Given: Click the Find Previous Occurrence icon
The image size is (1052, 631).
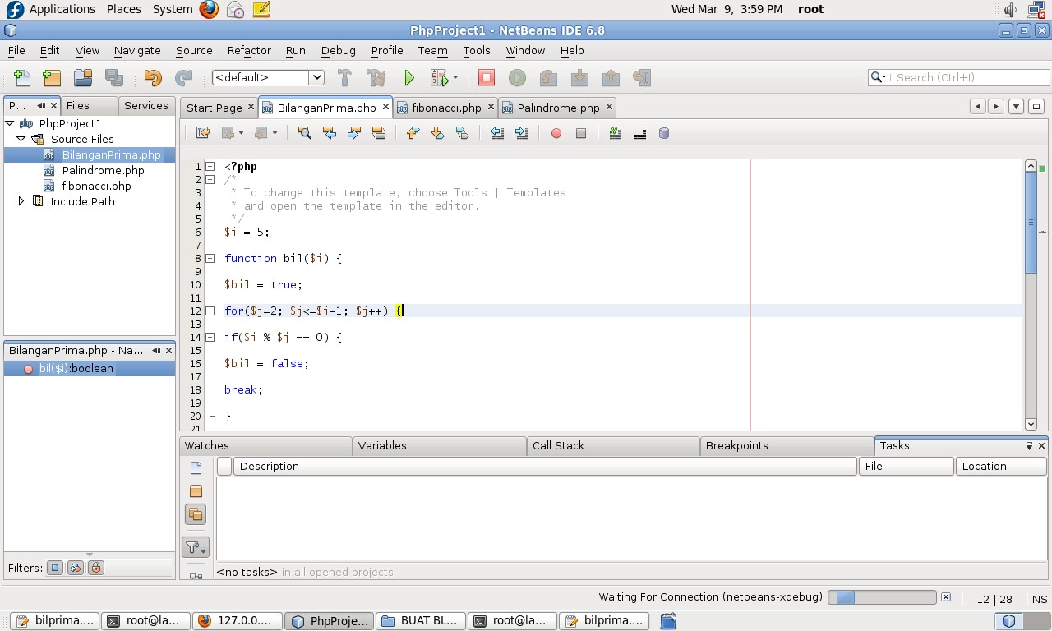Looking at the screenshot, I should click(330, 133).
